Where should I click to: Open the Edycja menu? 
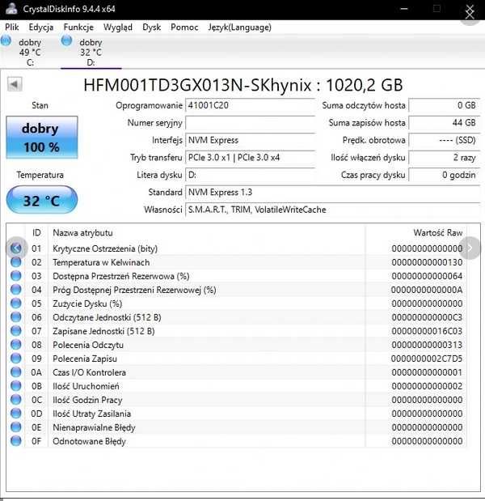(41, 28)
